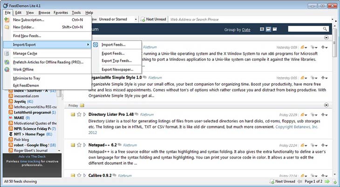
Task: Click the time tracking ad link
Action: point(30,161)
